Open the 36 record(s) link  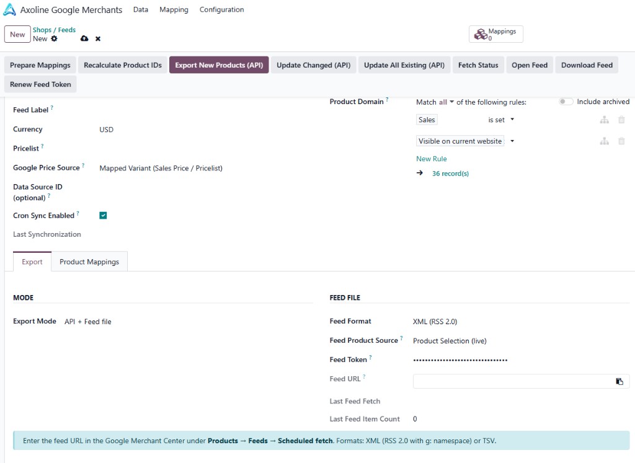click(x=450, y=173)
